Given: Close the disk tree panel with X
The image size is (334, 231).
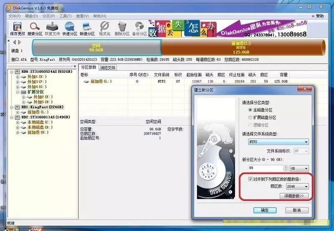Looking at the screenshot, I should point(75,66).
